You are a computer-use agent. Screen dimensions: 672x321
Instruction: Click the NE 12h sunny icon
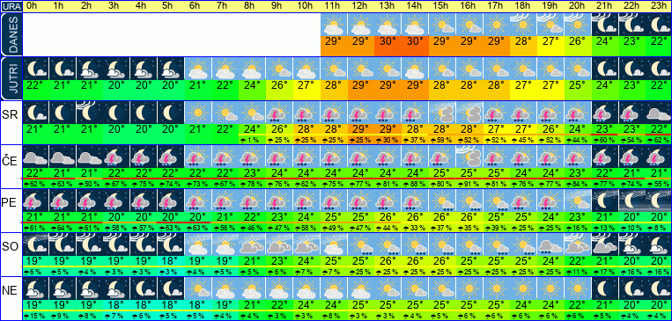pyautogui.click(x=361, y=288)
